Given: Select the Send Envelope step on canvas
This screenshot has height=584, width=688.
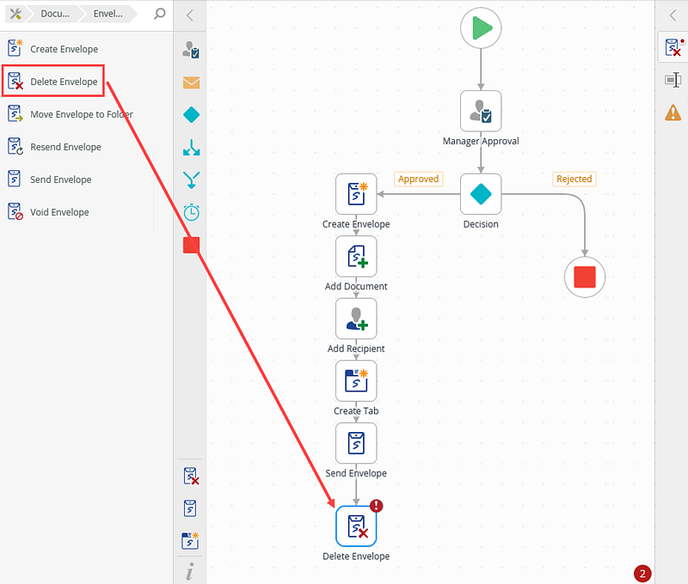Looking at the screenshot, I should (356, 443).
